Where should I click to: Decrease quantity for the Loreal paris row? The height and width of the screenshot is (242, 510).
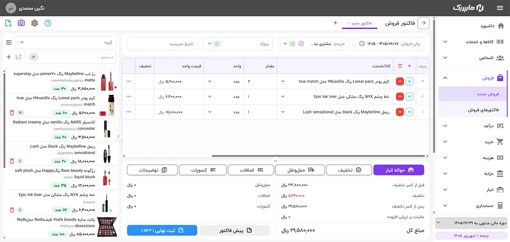point(400,81)
